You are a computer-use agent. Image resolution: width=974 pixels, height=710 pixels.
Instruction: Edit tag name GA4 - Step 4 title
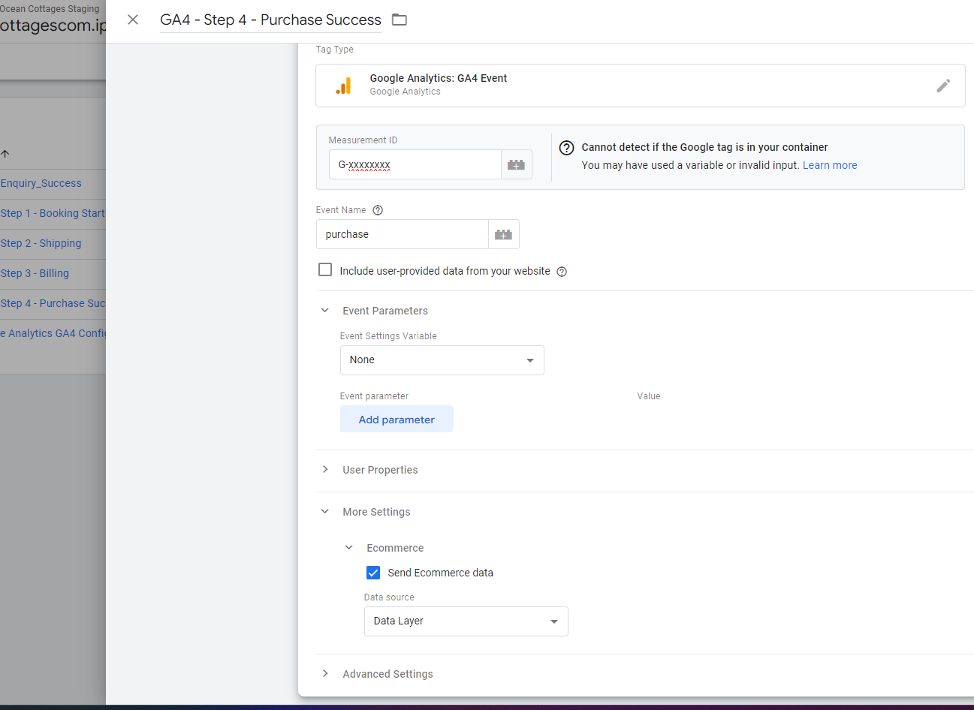(270, 20)
